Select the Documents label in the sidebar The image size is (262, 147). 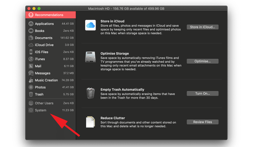[x=44, y=38]
